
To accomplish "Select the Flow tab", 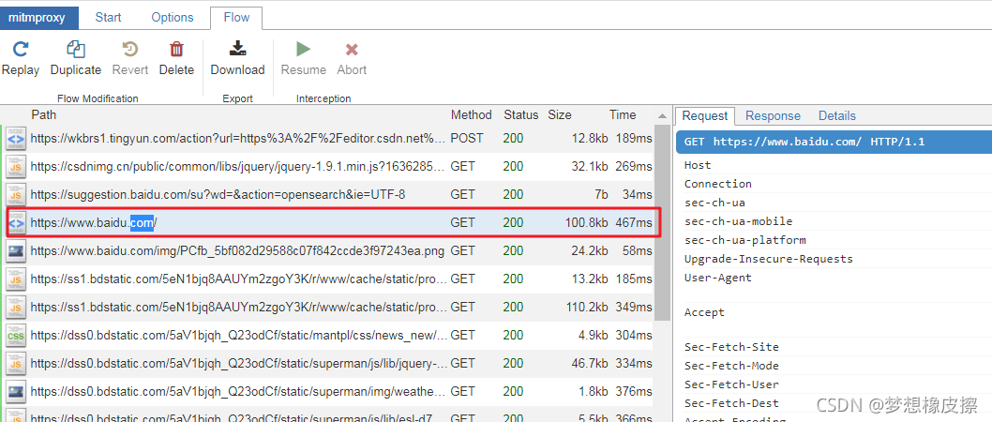I will coord(236,18).
